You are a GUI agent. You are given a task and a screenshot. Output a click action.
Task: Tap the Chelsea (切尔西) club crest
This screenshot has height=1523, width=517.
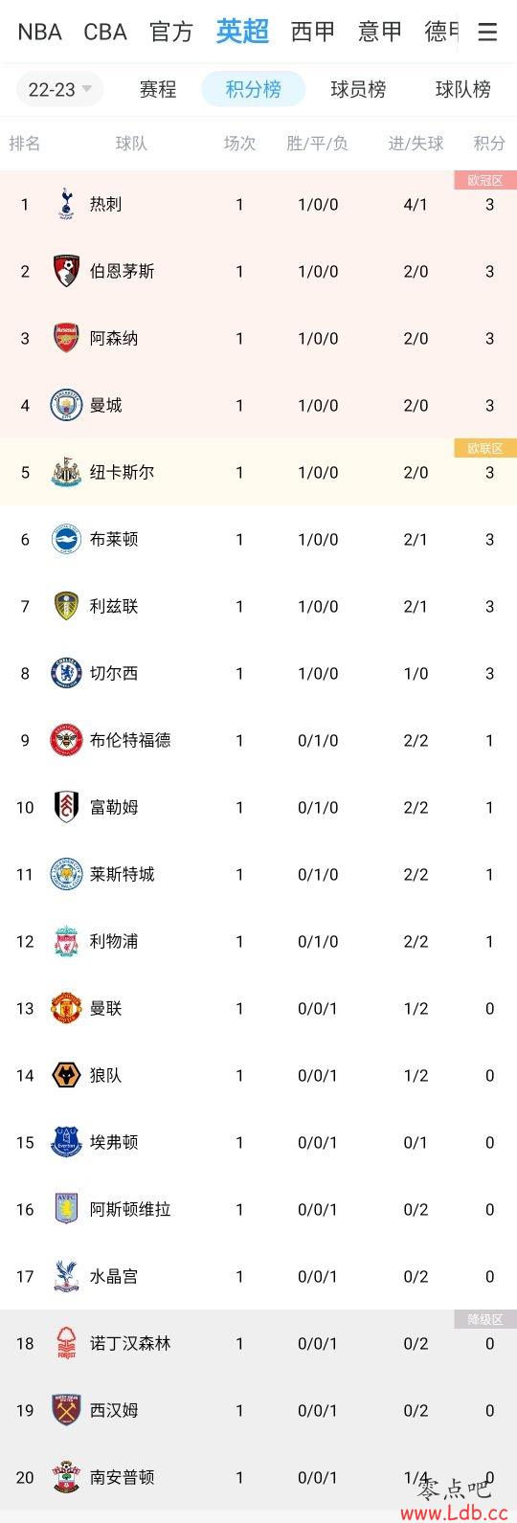click(x=66, y=673)
